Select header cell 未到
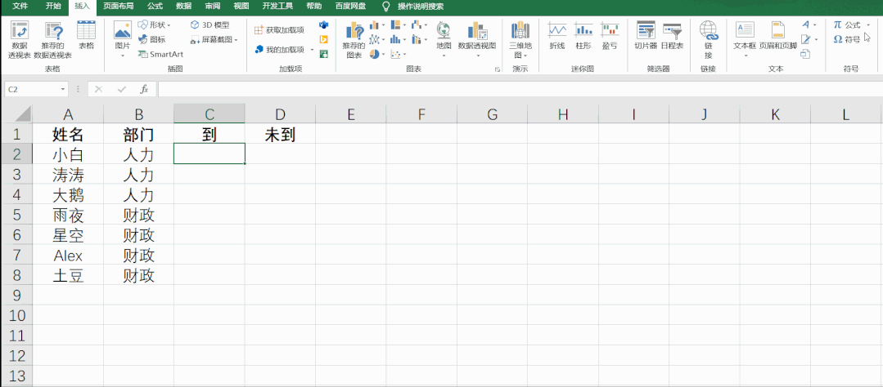Screen dimensions: 883x387 pyautogui.click(x=280, y=134)
